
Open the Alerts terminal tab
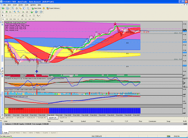click(31, 133)
